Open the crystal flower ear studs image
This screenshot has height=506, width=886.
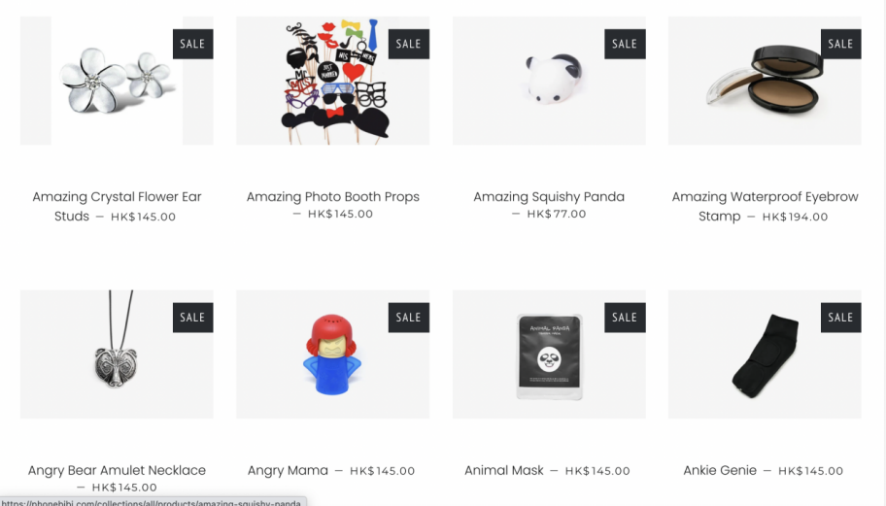pos(117,81)
